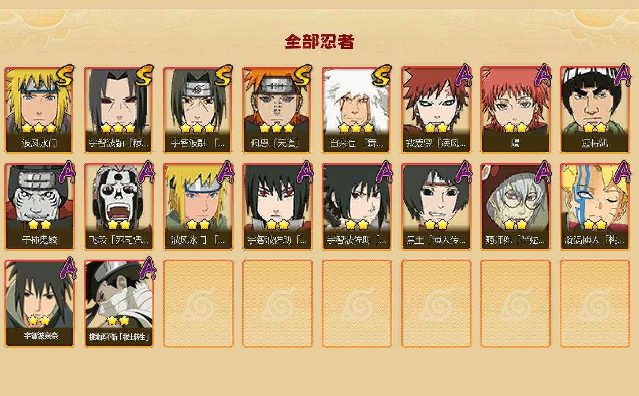Pick the 桃地再不斩「秽土转生」 card
The height and width of the screenshot is (396, 639).
point(119,304)
